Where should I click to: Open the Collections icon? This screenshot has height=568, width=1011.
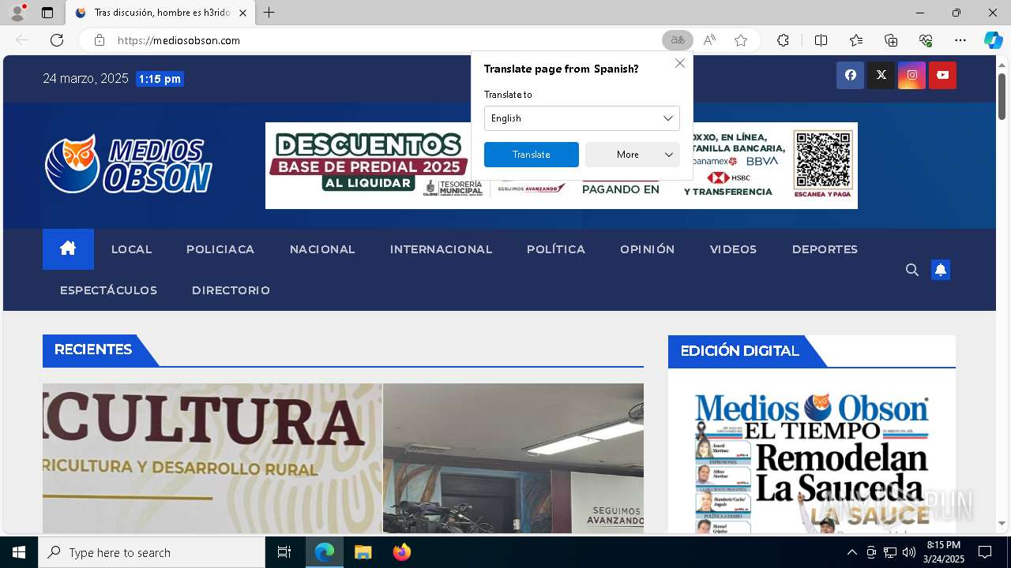click(x=891, y=40)
